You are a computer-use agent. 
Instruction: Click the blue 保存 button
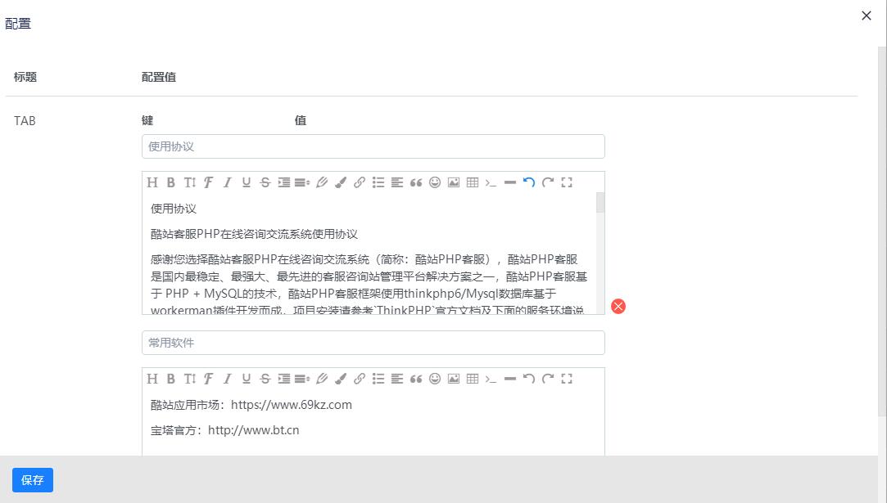[33, 480]
